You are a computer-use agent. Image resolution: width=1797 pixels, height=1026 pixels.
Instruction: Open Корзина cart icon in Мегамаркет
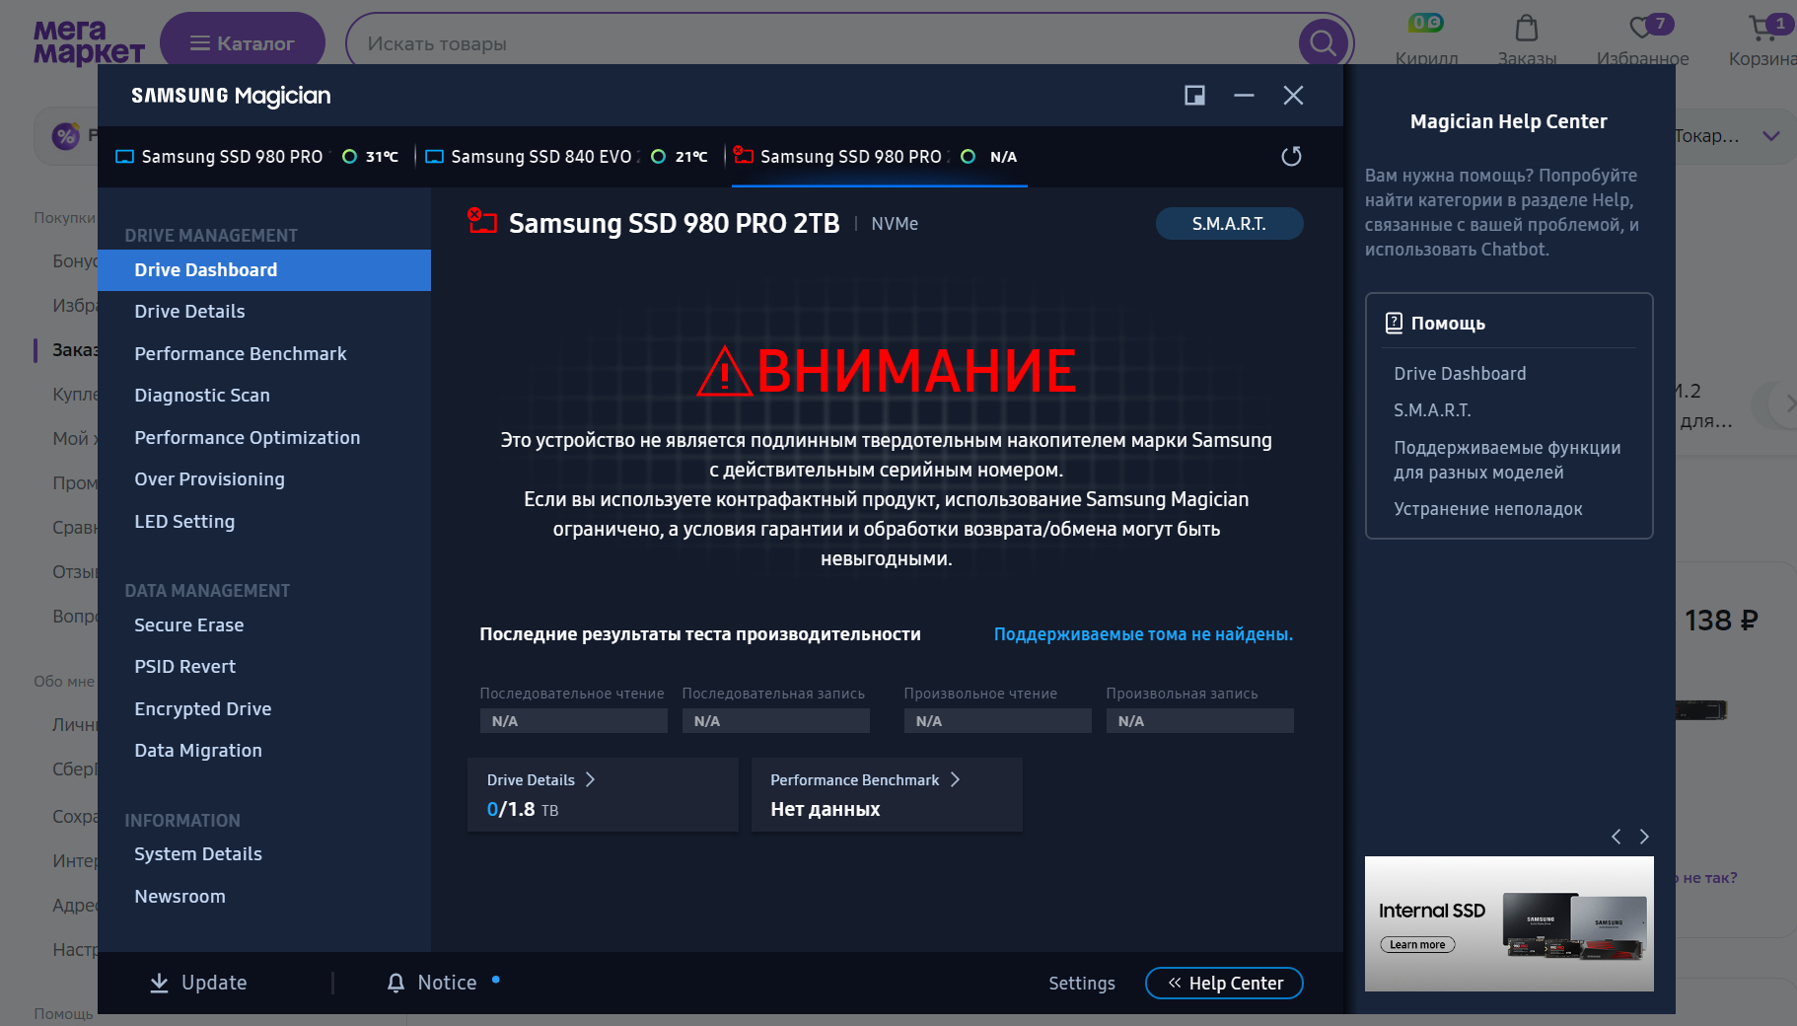[1762, 28]
